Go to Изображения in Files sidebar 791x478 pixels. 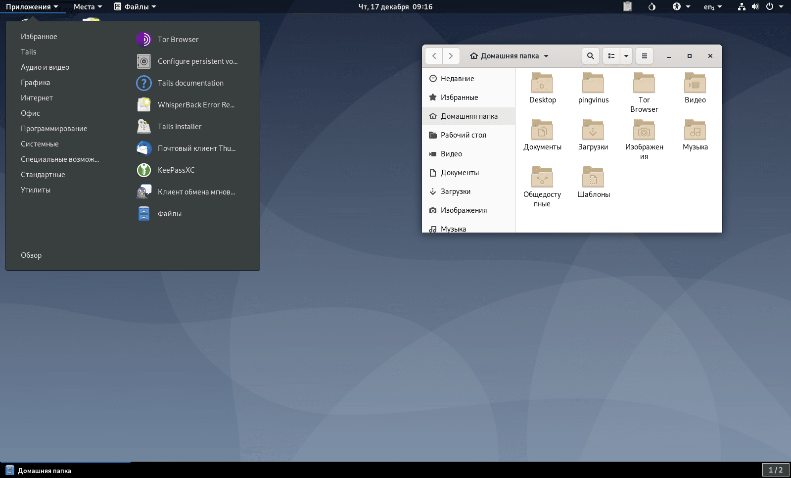point(469,210)
